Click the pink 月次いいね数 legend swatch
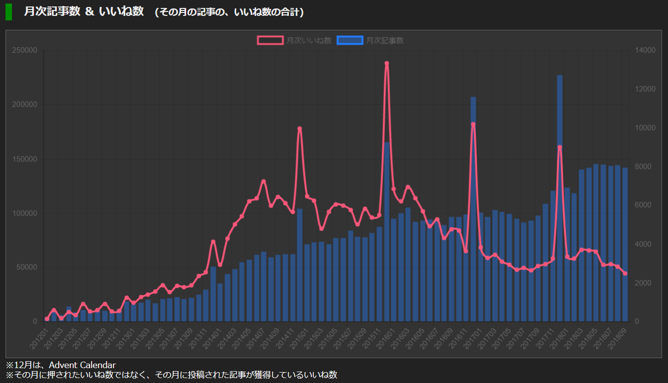668x383 pixels. (271, 40)
